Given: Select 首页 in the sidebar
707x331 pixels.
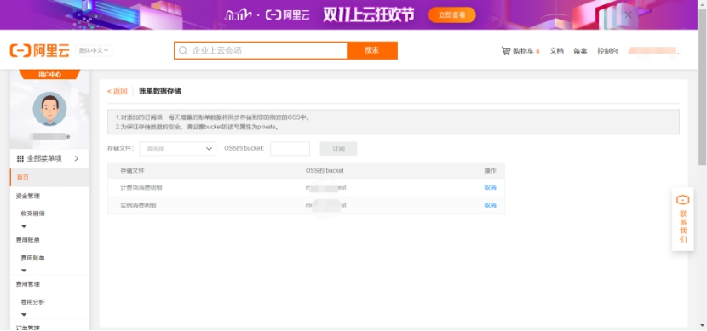Looking at the screenshot, I should [x=49, y=178].
